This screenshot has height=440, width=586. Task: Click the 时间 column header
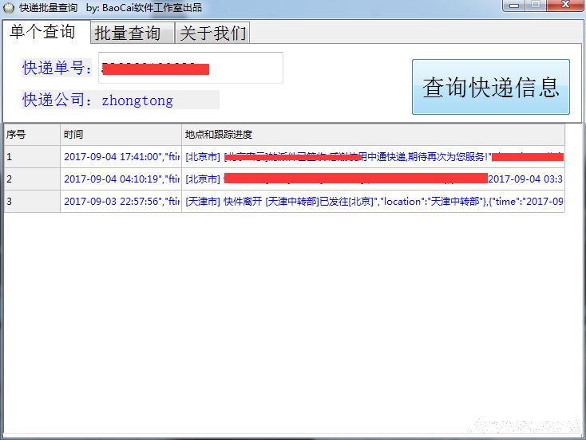121,135
